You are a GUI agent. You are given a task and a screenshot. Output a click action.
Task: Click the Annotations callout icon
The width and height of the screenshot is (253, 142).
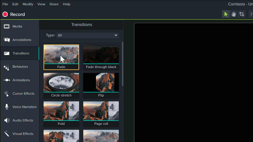click(x=7, y=40)
